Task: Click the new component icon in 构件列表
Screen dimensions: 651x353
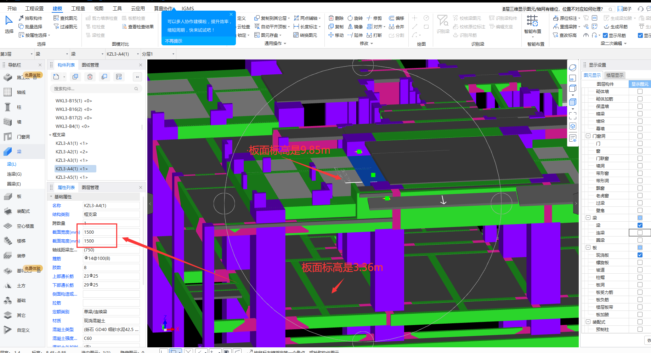Action: [x=56, y=76]
